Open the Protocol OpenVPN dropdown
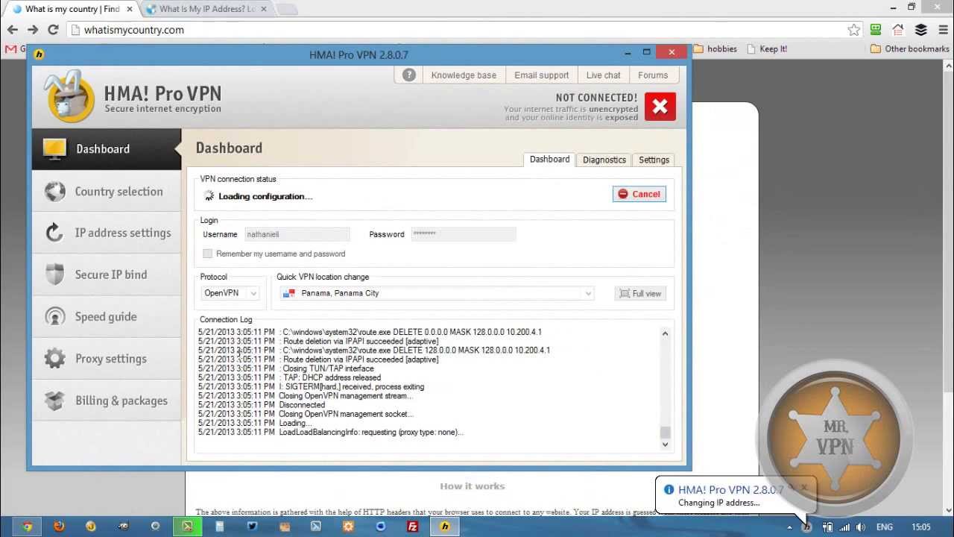Viewport: 954px width, 537px height. pyautogui.click(x=230, y=293)
